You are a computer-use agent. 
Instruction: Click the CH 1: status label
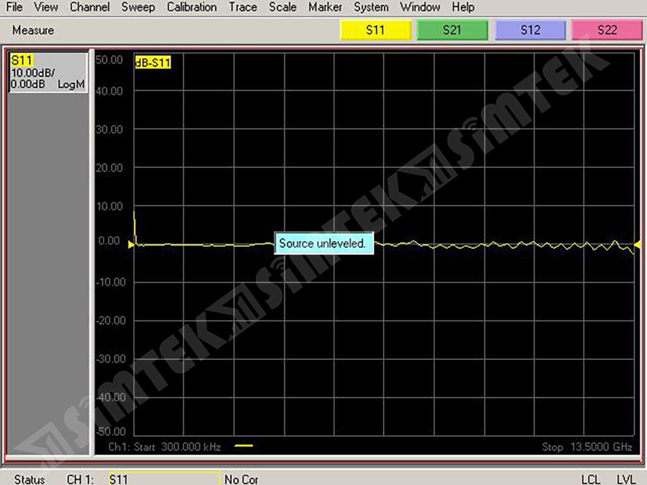[80, 479]
